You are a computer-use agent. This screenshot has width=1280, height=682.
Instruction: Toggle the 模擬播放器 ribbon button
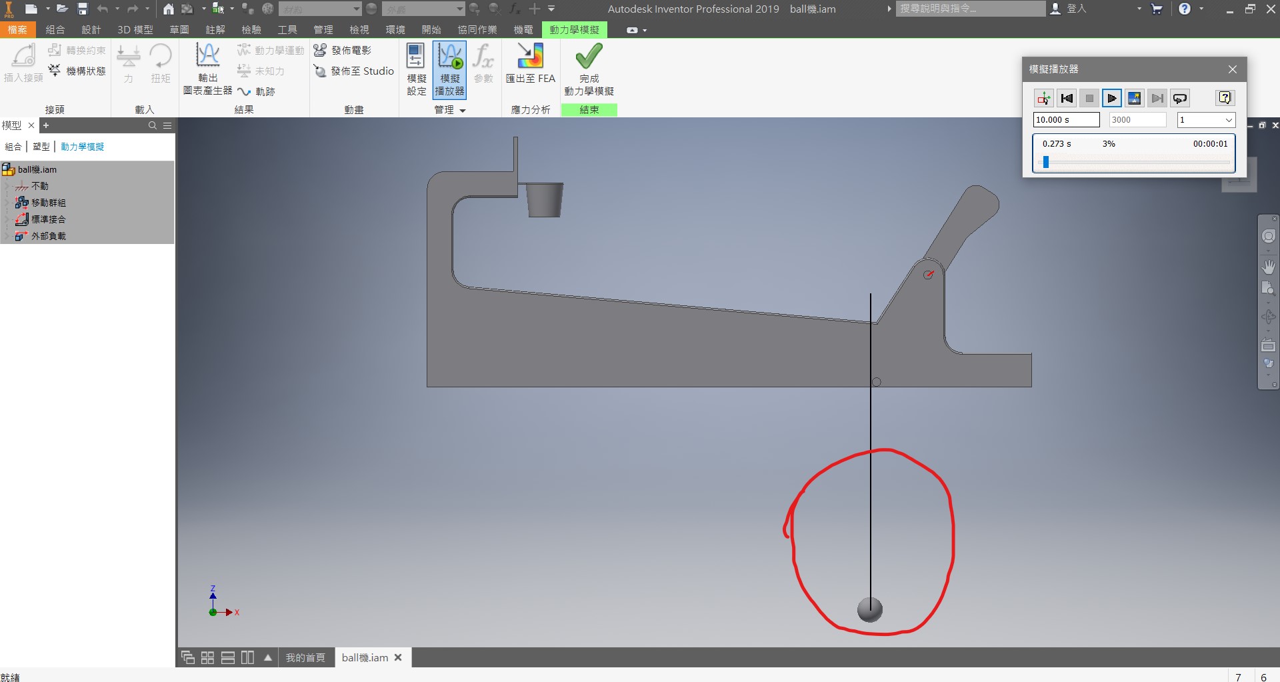tap(449, 69)
